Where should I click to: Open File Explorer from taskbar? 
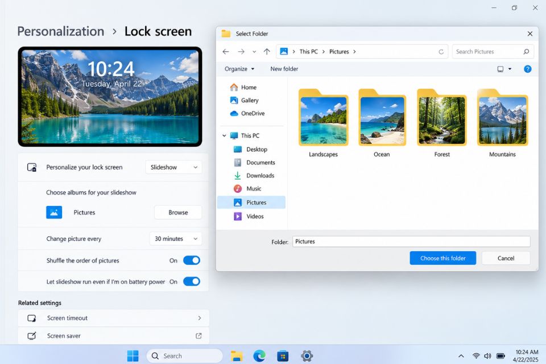[x=237, y=355]
